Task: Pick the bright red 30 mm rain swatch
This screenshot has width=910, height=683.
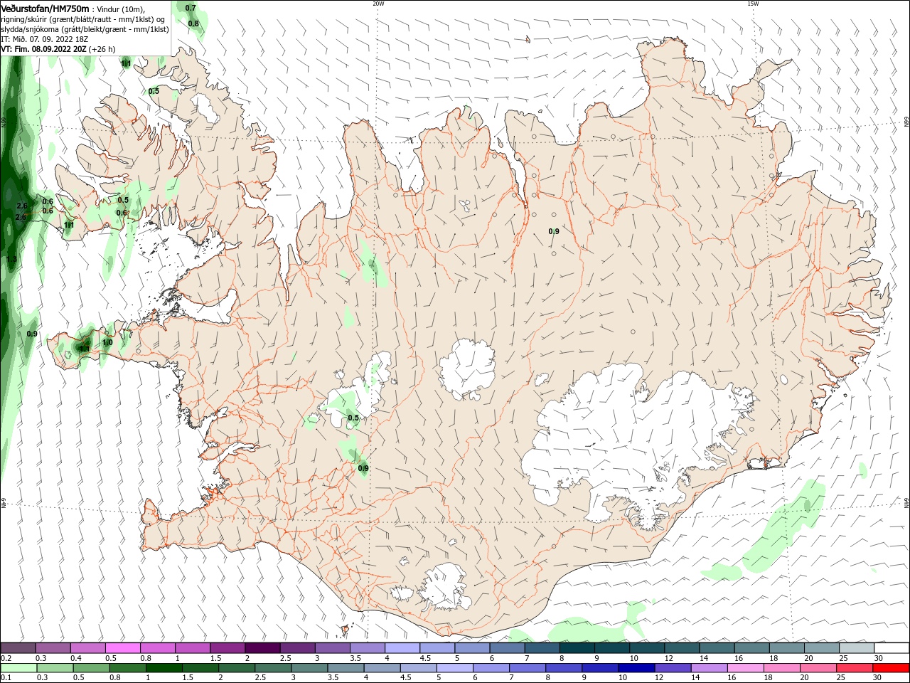Action: [891, 668]
